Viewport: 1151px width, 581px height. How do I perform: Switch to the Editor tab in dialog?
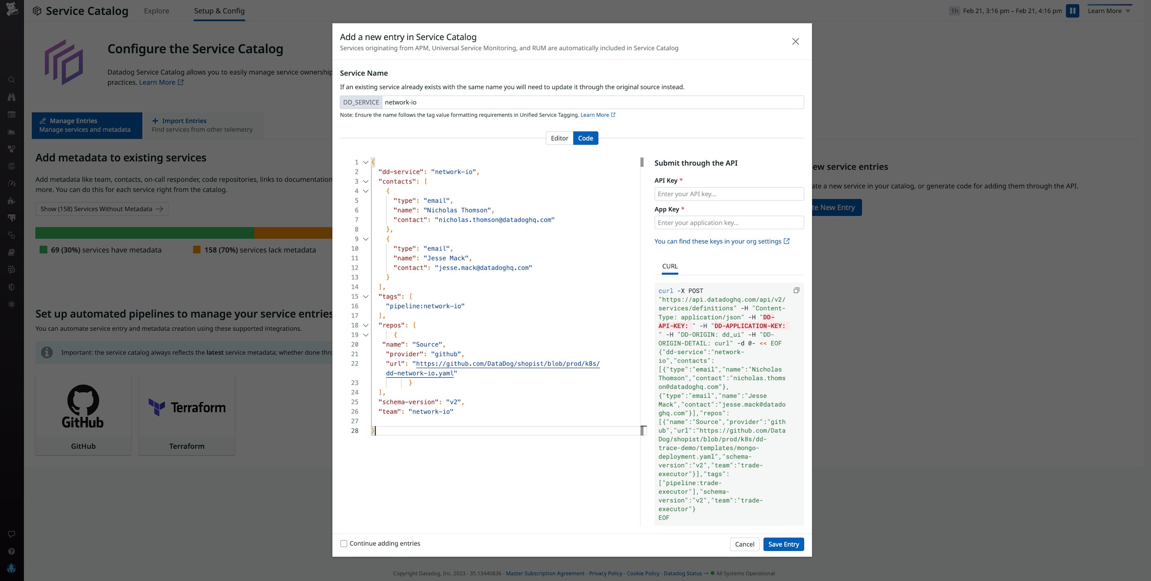tap(559, 138)
